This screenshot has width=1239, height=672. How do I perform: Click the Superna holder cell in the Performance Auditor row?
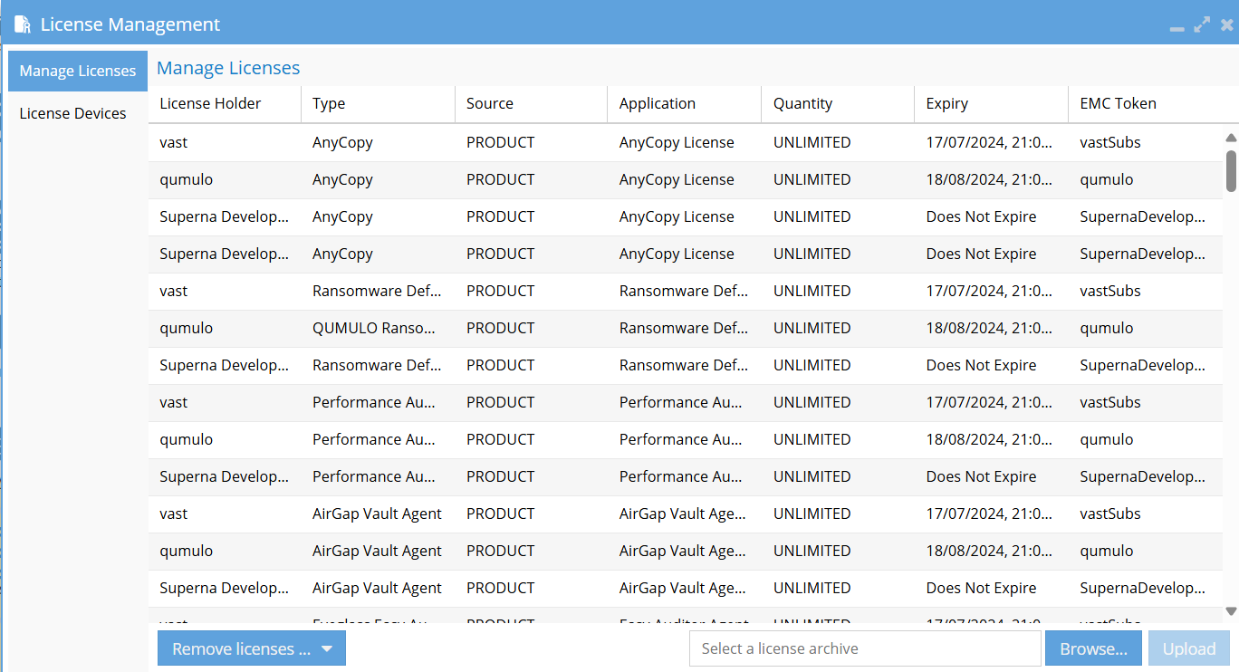225,476
